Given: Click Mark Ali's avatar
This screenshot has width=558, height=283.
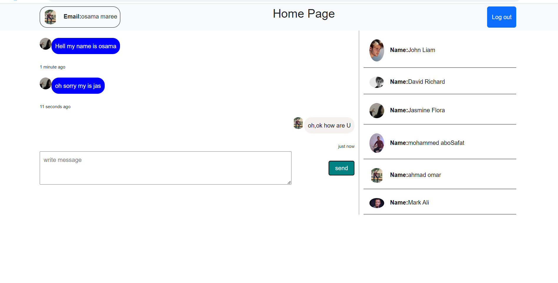Looking at the screenshot, I should tap(377, 203).
